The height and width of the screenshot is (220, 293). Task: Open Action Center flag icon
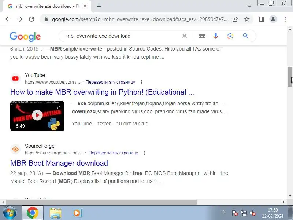coord(235,213)
